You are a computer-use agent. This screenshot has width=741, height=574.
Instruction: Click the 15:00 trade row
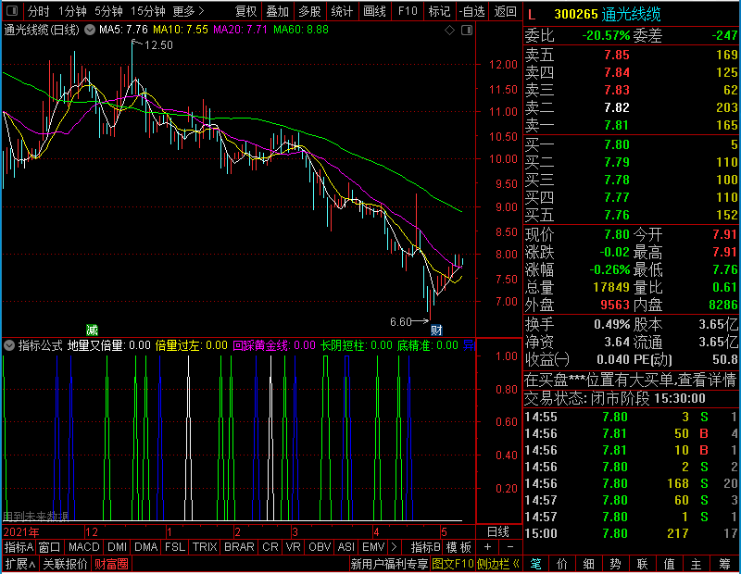632,534
